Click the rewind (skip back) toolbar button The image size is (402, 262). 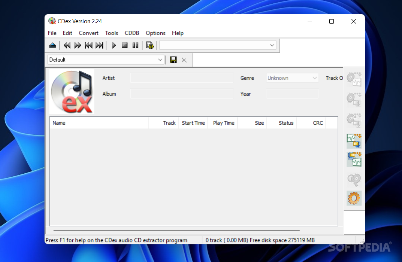click(67, 45)
